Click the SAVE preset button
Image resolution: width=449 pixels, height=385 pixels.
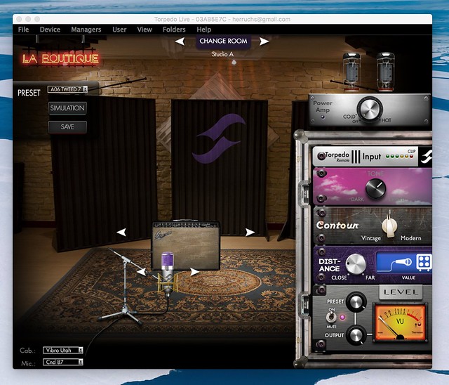[67, 127]
